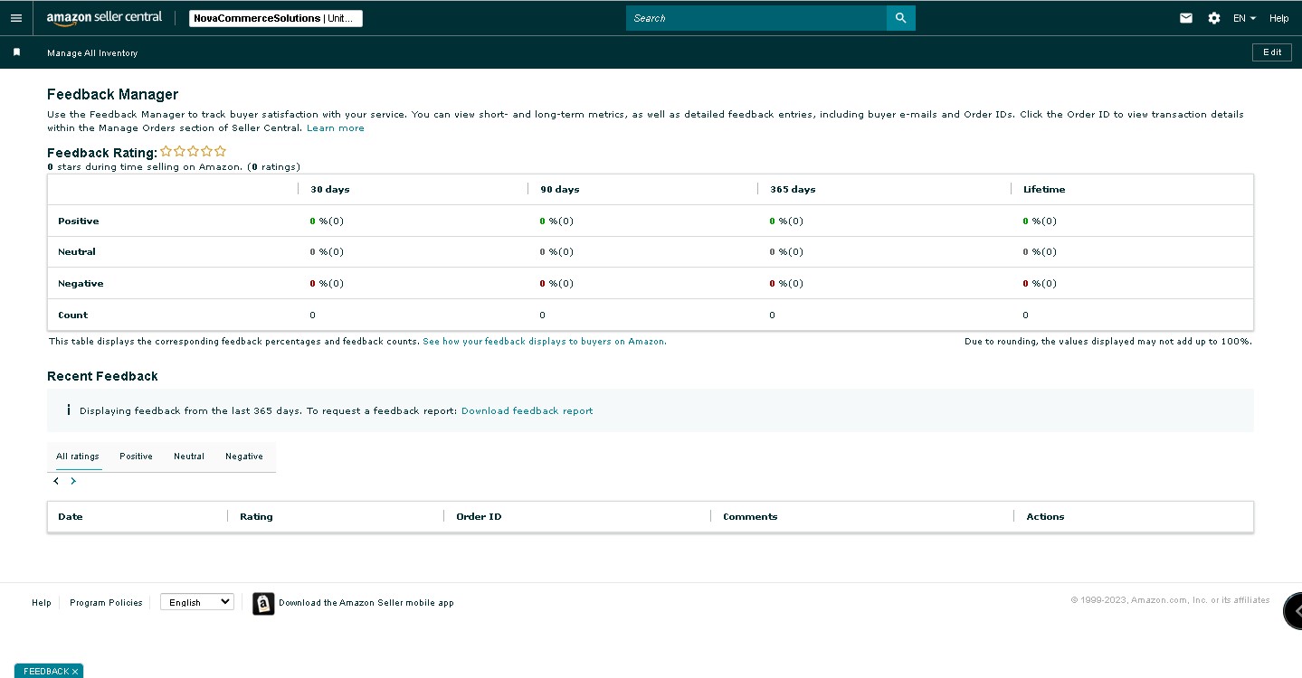Click the Actions column header

click(1045, 517)
